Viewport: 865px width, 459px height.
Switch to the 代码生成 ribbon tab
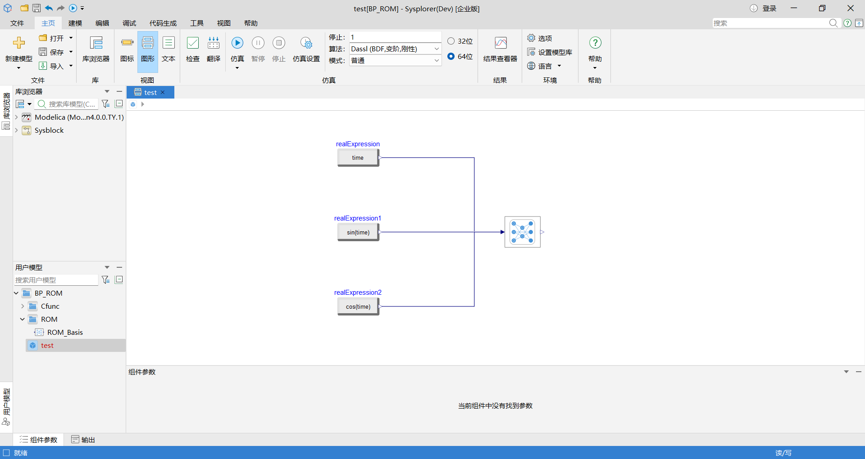coord(163,23)
